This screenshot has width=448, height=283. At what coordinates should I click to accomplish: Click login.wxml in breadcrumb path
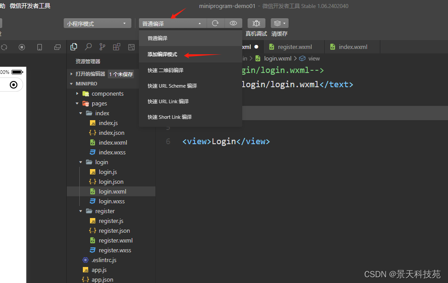(x=277, y=58)
